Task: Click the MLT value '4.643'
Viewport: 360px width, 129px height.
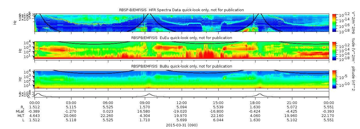Action: 35,116
